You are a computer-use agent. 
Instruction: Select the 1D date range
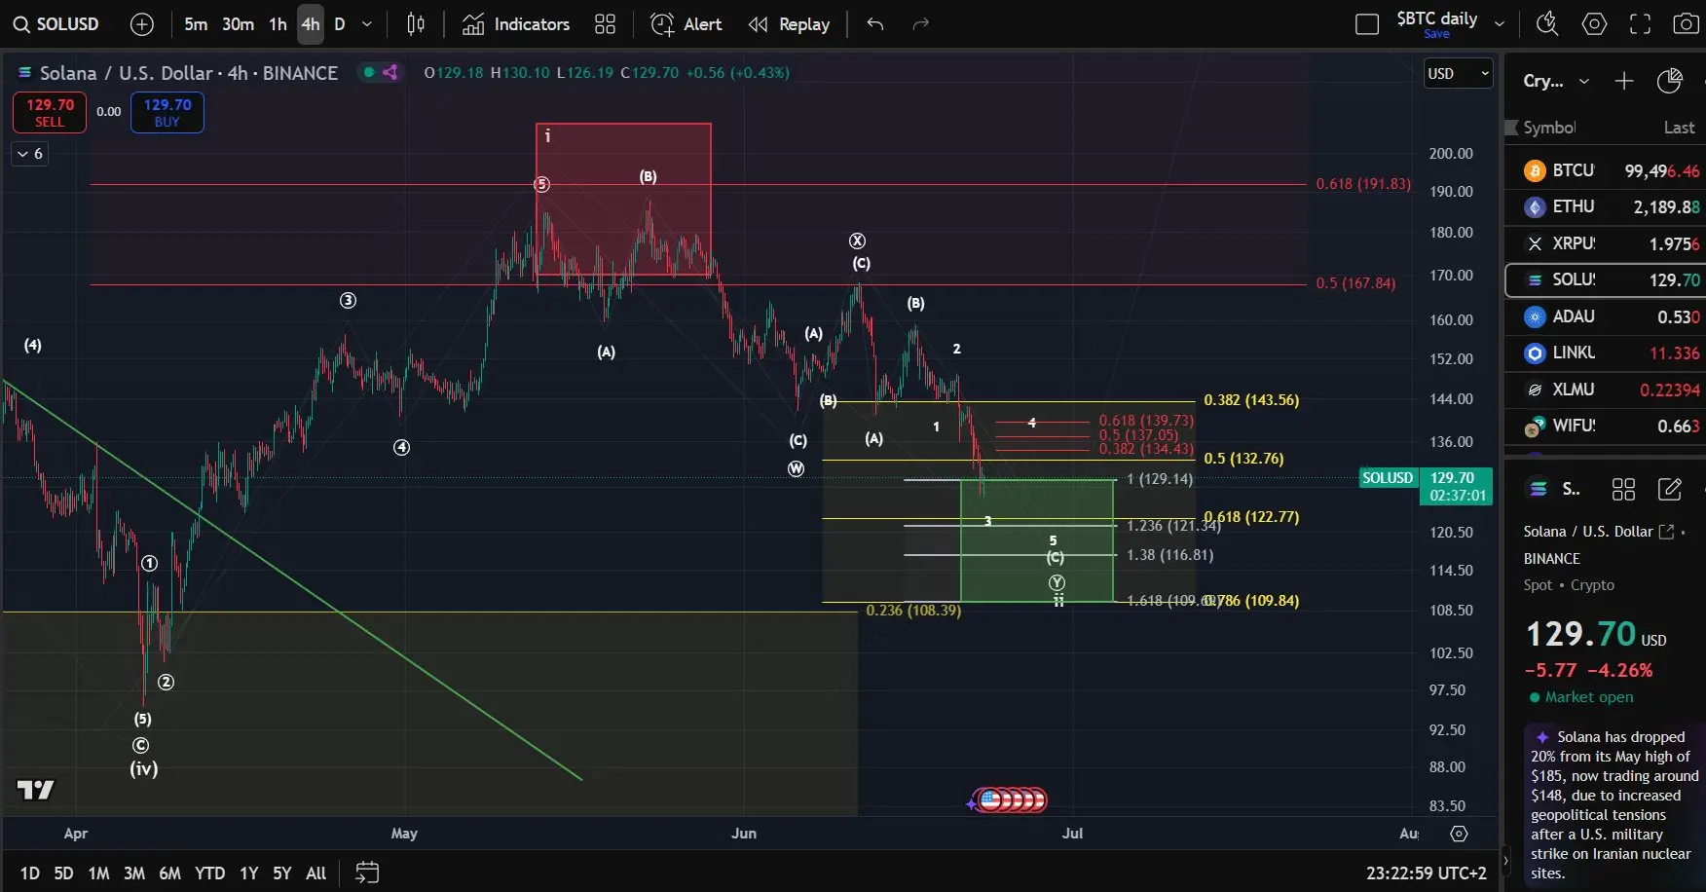(30, 873)
